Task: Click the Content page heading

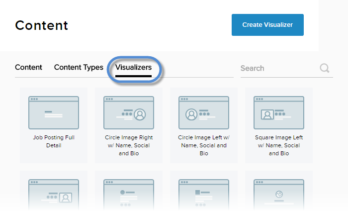Action: click(x=42, y=25)
